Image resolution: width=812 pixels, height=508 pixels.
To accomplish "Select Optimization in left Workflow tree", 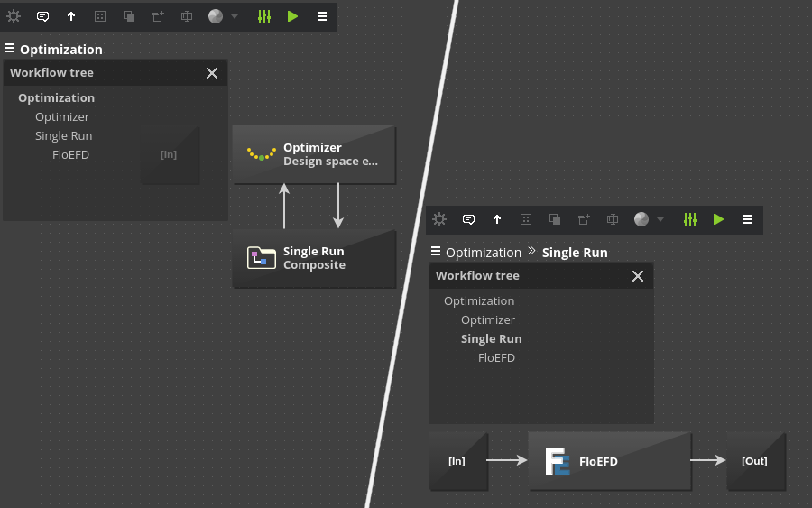I will pyautogui.click(x=57, y=97).
